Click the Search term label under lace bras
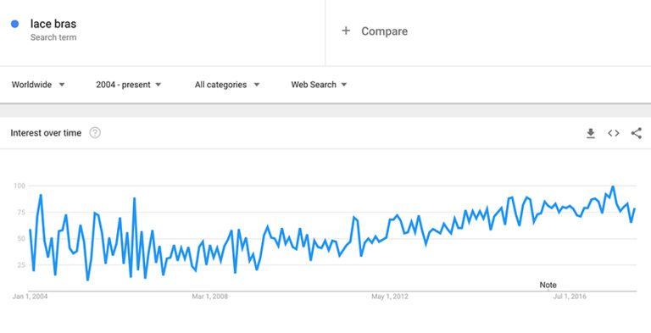Image resolution: width=651 pixels, height=333 pixels. (x=53, y=37)
